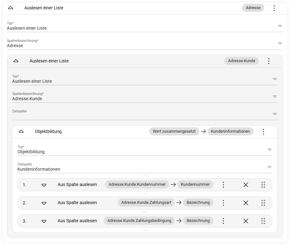Collapse the Objektbildung section
The image size is (290, 245).
[21, 131]
